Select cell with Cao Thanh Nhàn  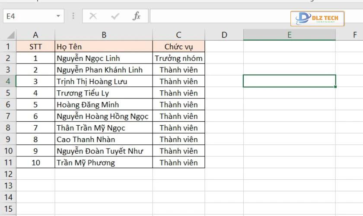[104, 139]
